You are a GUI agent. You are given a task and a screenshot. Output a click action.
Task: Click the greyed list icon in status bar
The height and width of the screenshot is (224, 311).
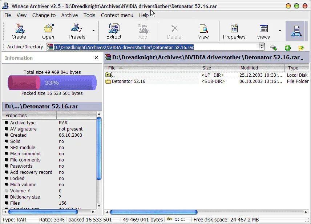click(183, 219)
